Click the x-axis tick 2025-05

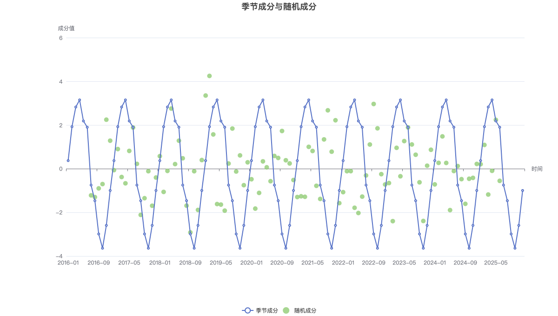pyautogui.click(x=496, y=263)
